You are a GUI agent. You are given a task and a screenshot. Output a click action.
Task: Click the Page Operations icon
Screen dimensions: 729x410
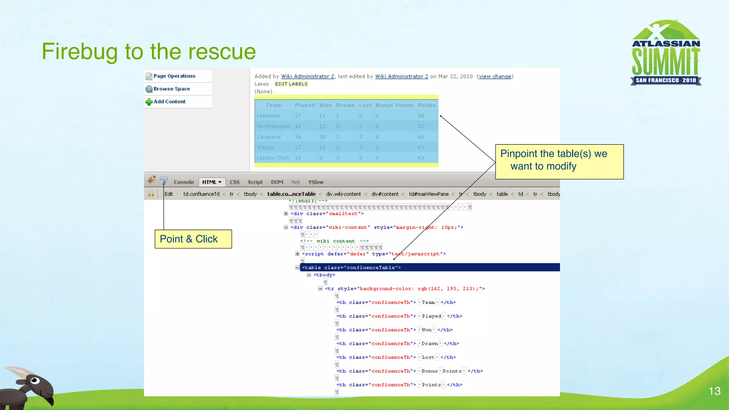click(149, 76)
